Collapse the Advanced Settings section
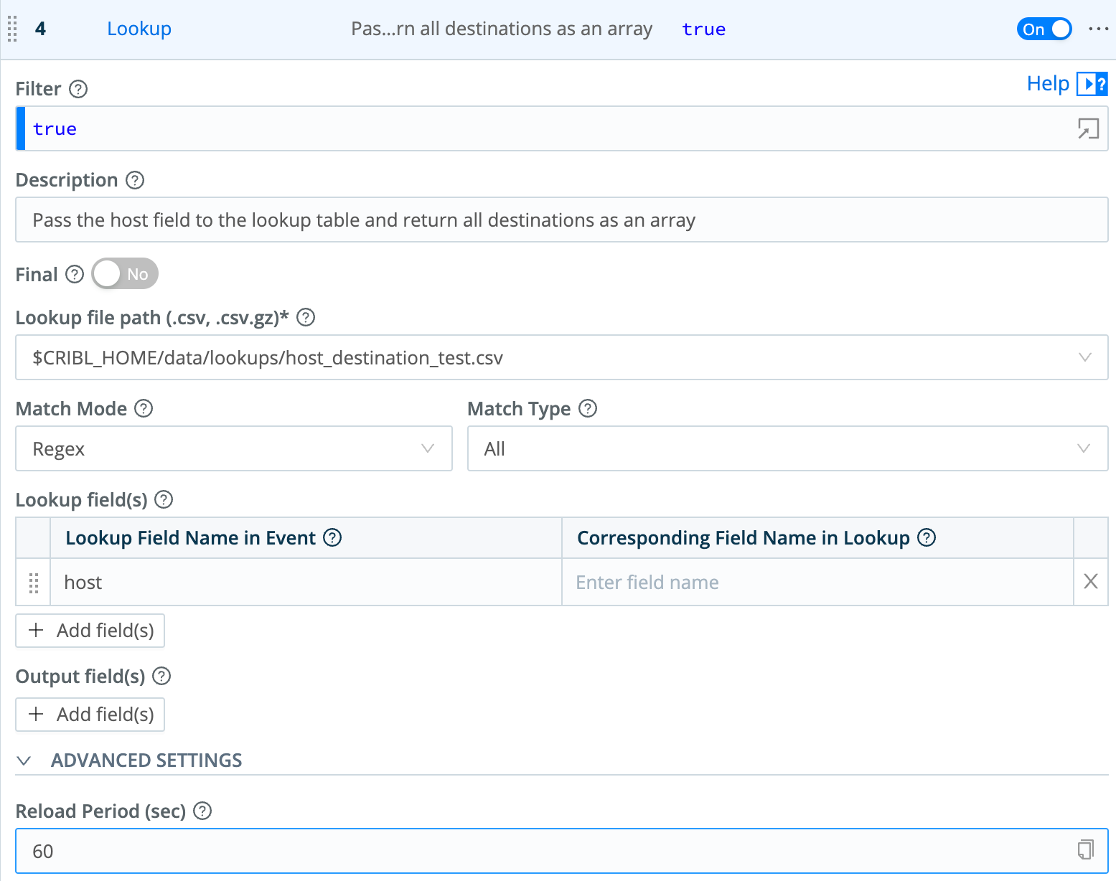This screenshot has width=1116, height=881. (24, 760)
